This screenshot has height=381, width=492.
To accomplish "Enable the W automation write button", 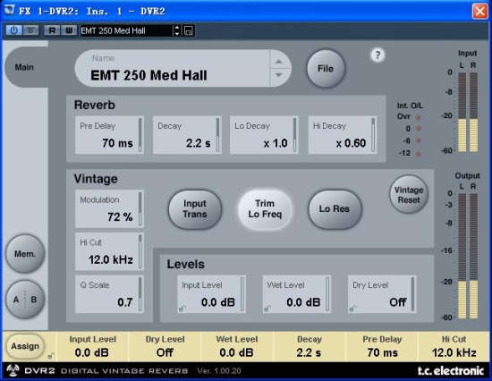I will pyautogui.click(x=69, y=30).
